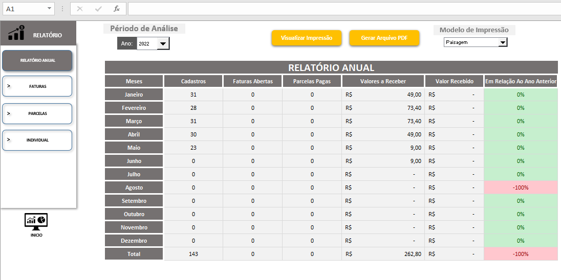Image resolution: width=561 pixels, height=280 pixels.
Task: Open the PARCELAS menu section
Action: point(37,113)
